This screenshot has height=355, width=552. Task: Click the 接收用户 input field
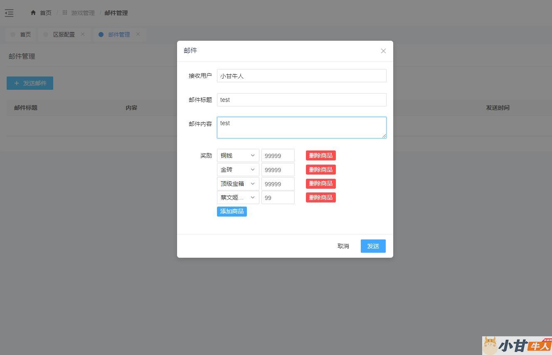point(301,76)
